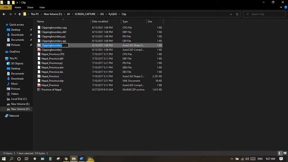
Task: Open the Windows Start menu
Action: coord(4,159)
